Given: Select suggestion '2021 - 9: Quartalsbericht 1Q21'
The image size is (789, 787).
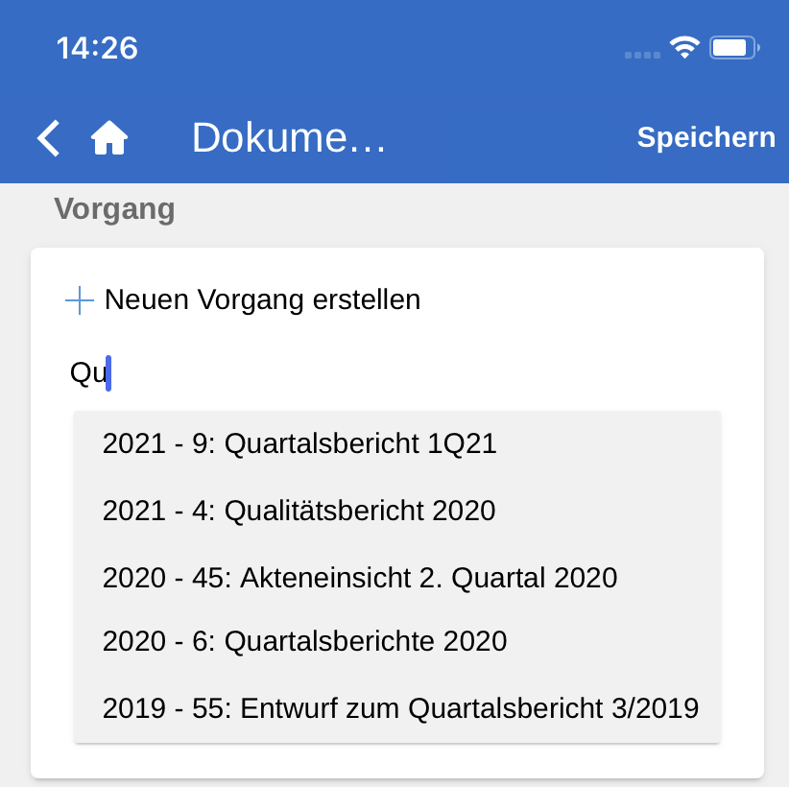Looking at the screenshot, I should [299, 443].
